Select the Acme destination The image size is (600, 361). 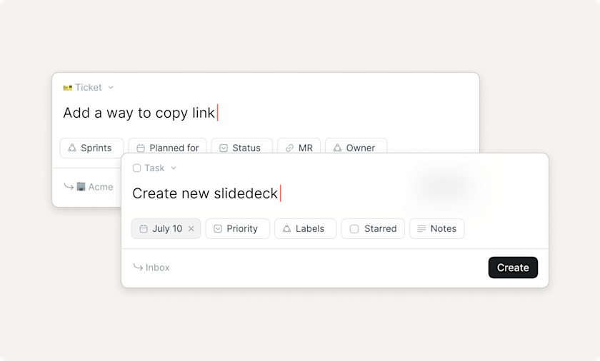[x=89, y=187]
